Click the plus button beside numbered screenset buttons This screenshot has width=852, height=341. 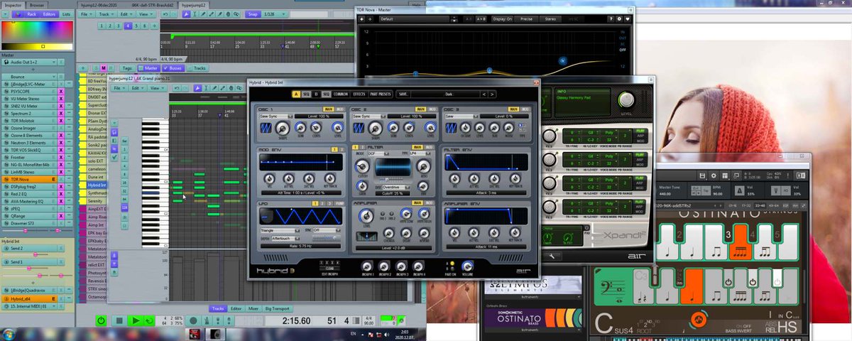[x=155, y=26]
